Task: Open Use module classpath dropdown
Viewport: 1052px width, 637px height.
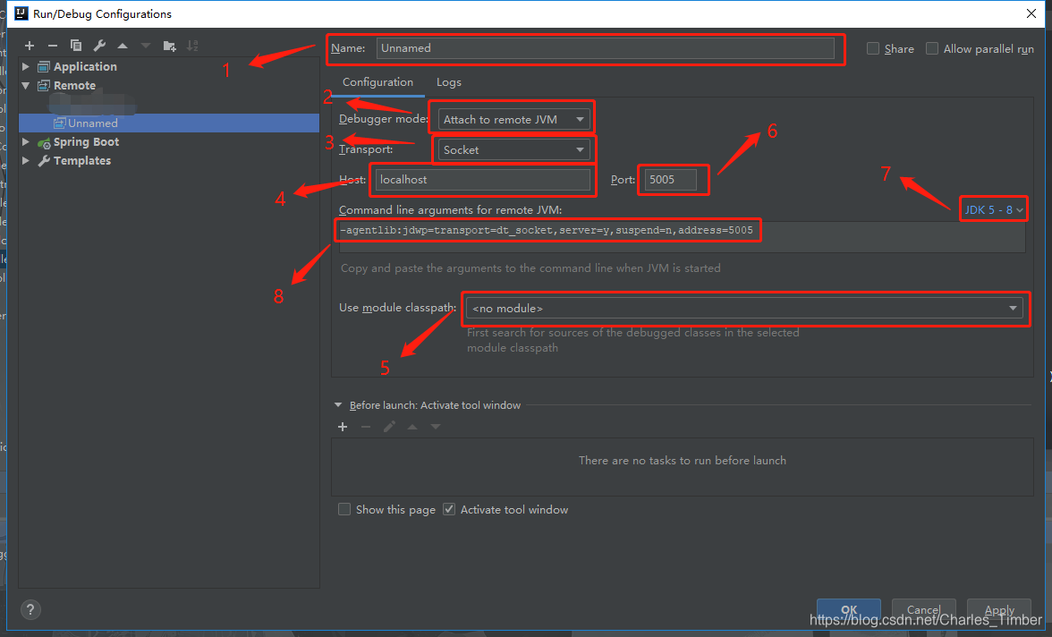Action: (744, 308)
